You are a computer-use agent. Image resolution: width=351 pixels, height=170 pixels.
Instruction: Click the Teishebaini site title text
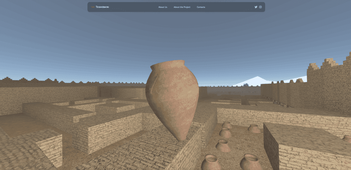[102, 7]
